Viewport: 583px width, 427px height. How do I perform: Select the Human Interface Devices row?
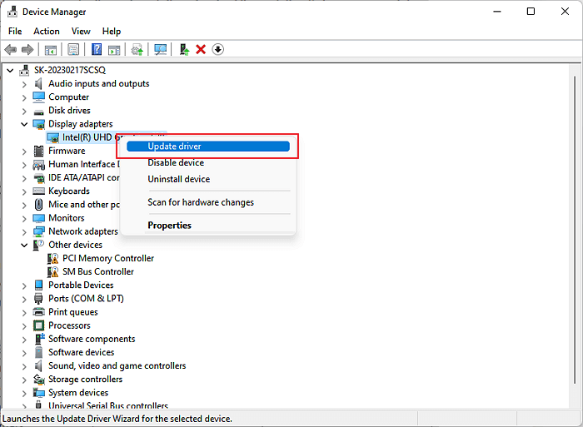[x=77, y=164]
